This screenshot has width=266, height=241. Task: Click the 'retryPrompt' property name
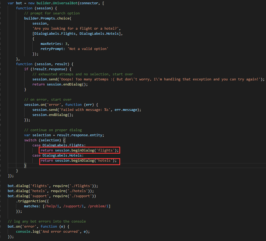click(52, 49)
